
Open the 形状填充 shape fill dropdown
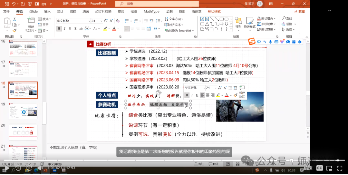tap(266, 18)
